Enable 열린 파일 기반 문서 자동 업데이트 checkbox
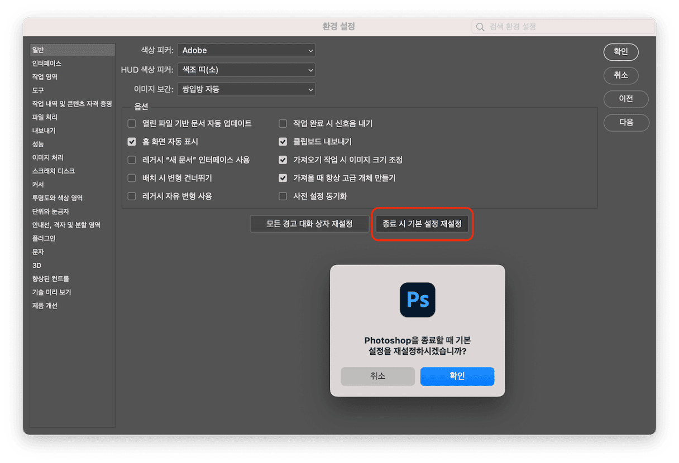 [132, 123]
